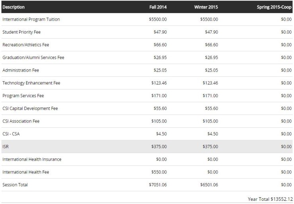Select the Technology Enhancement Fee label

pyautogui.click(x=31, y=83)
